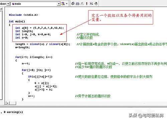Click the horizontal scrollbar left arrow
Image resolution: width=167 pixels, height=121 pixels.
8,103
